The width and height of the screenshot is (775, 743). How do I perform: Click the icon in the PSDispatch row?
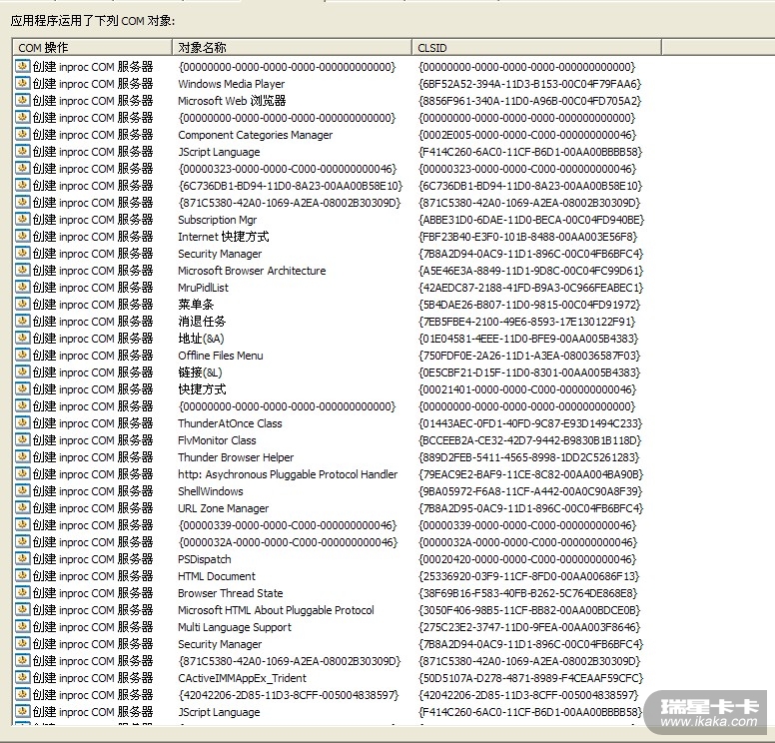pyautogui.click(x=23, y=558)
